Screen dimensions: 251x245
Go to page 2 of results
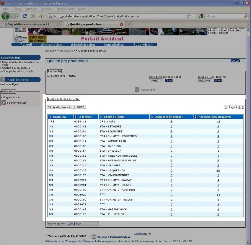[x=239, y=107]
